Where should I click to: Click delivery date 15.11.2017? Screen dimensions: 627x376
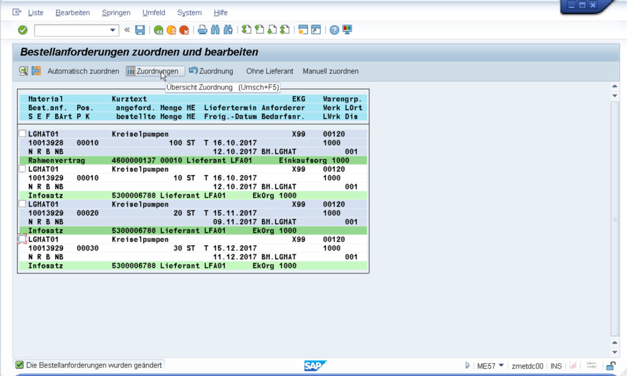(235, 213)
